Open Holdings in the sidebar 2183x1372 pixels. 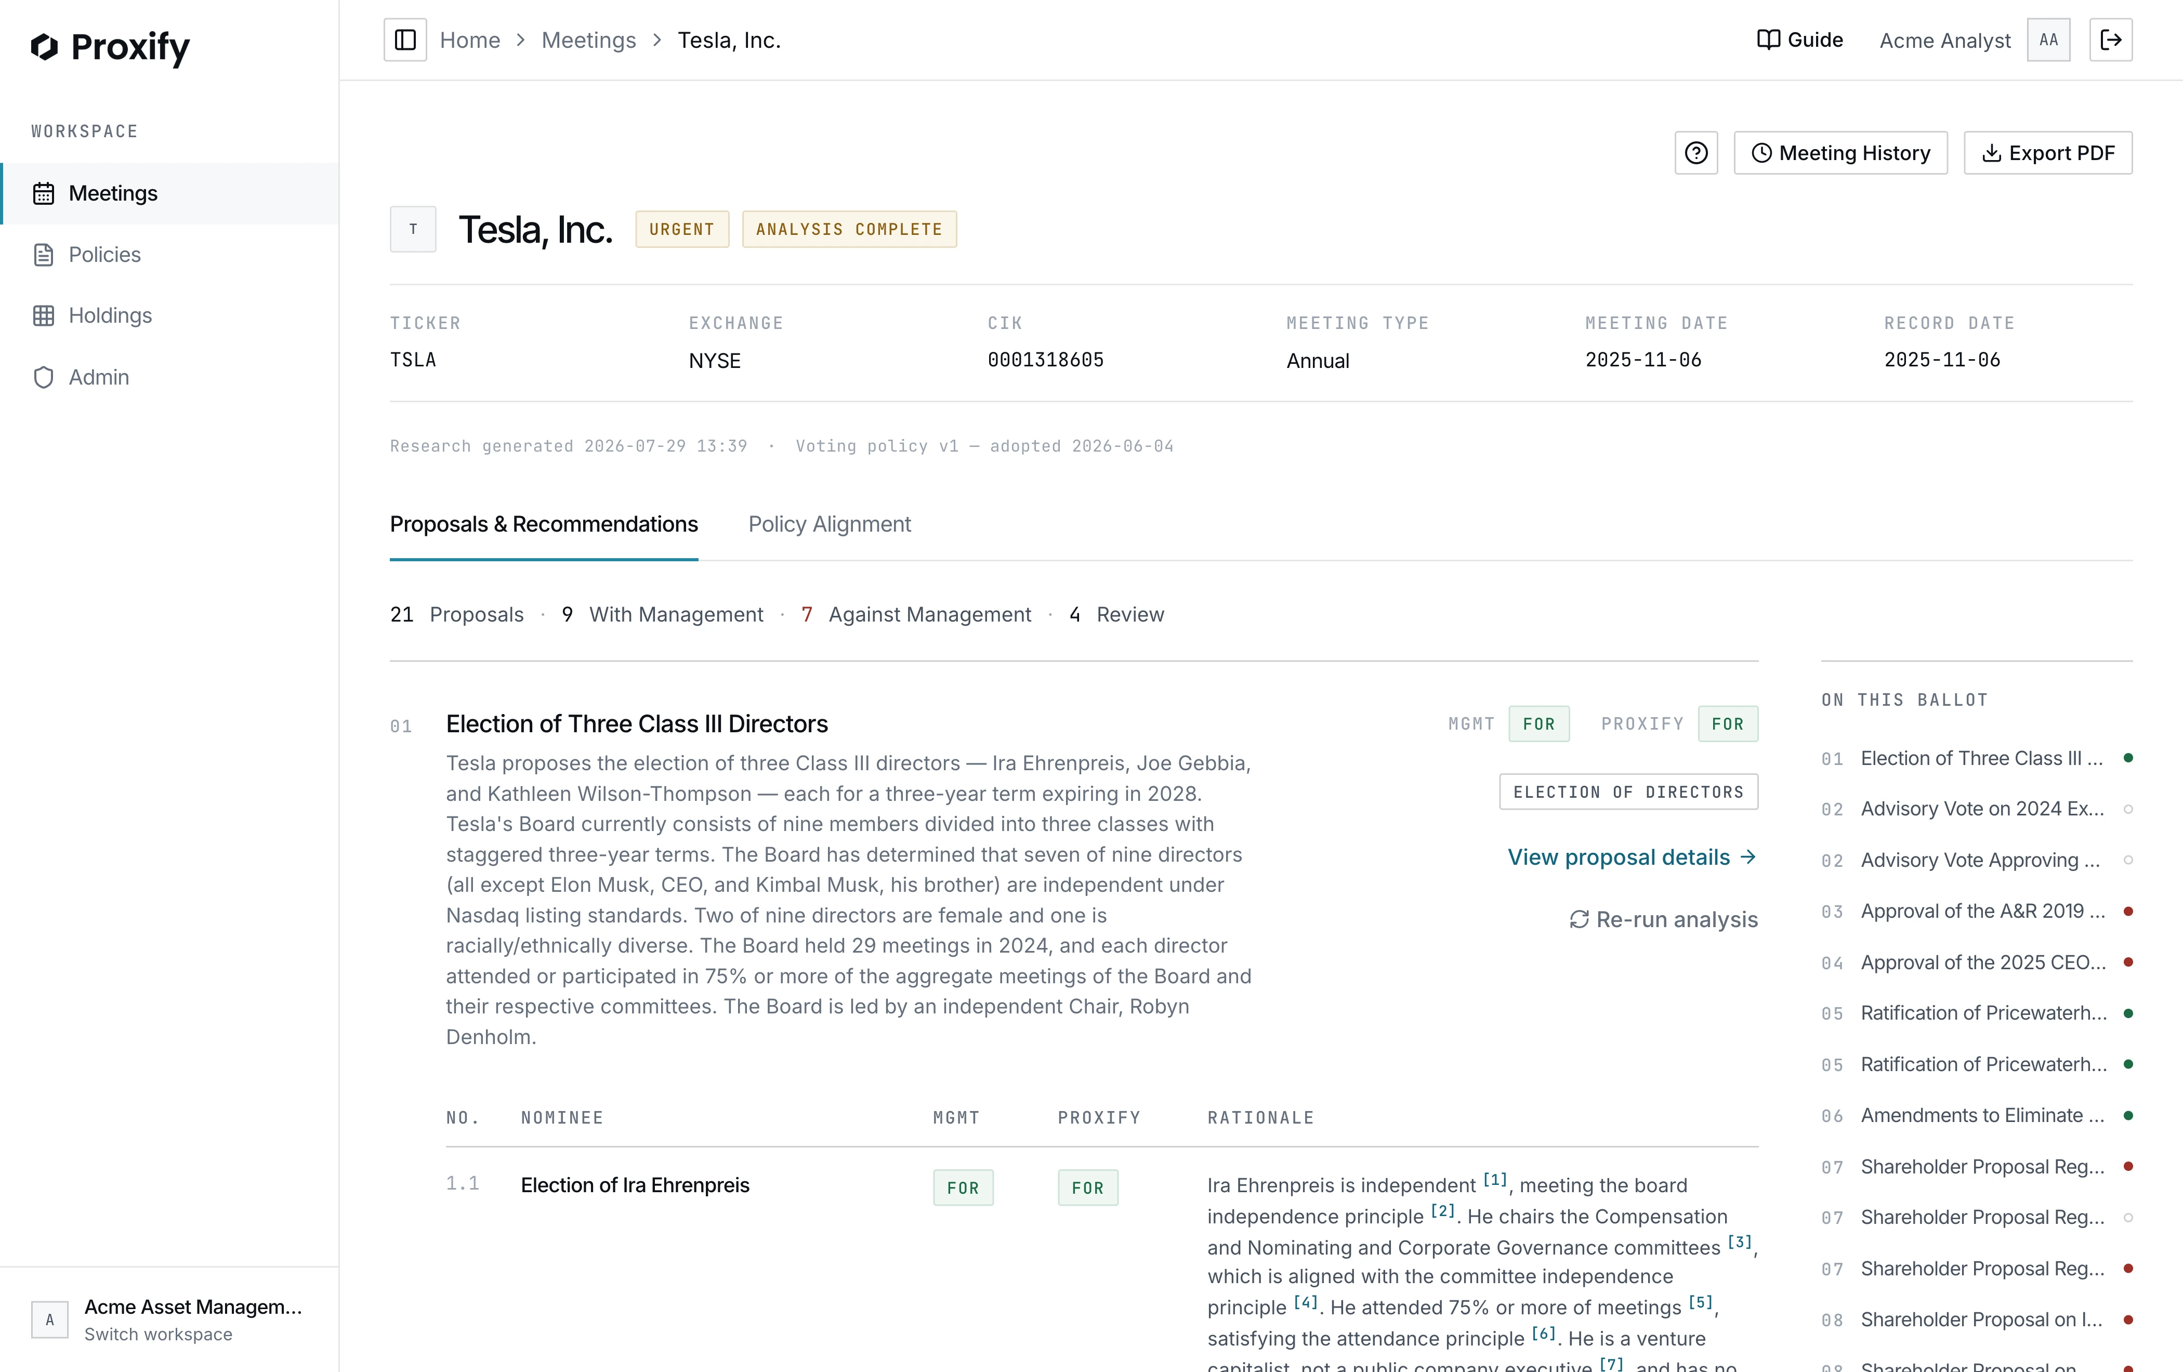tap(170, 315)
